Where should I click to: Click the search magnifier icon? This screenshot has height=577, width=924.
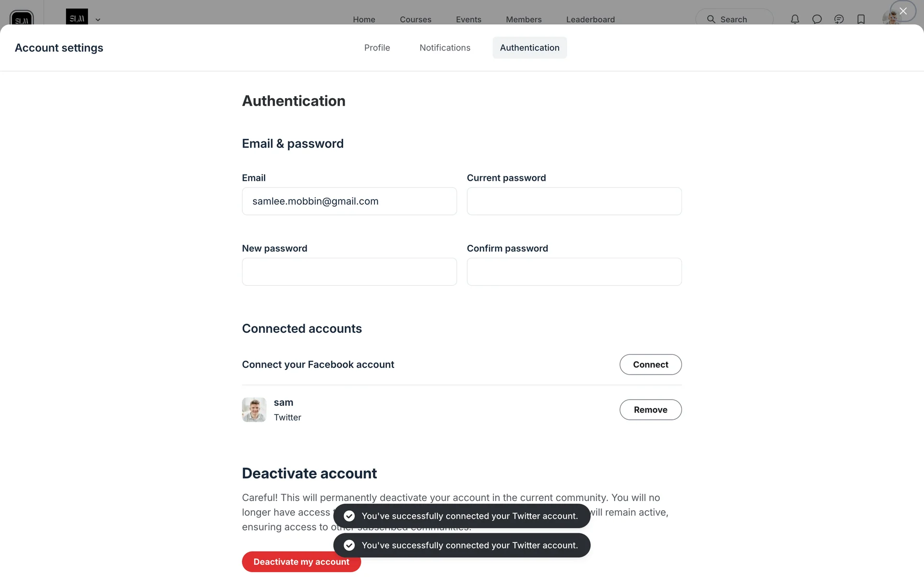pos(711,19)
